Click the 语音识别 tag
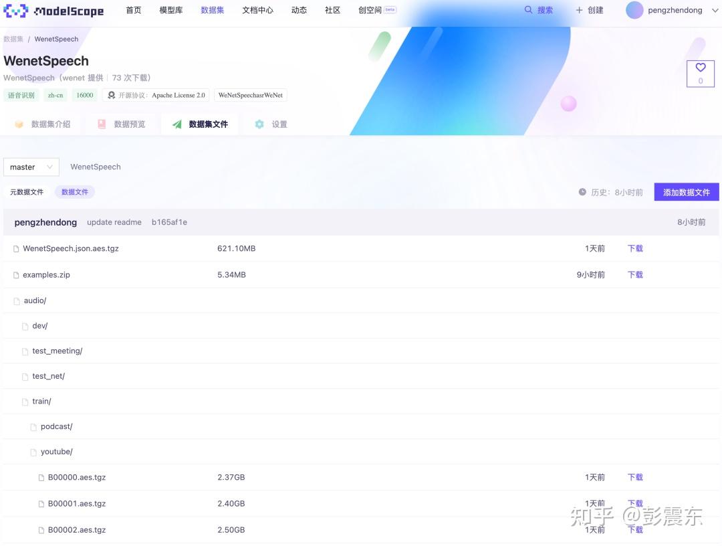Image resolution: width=722 pixels, height=546 pixels. point(21,96)
